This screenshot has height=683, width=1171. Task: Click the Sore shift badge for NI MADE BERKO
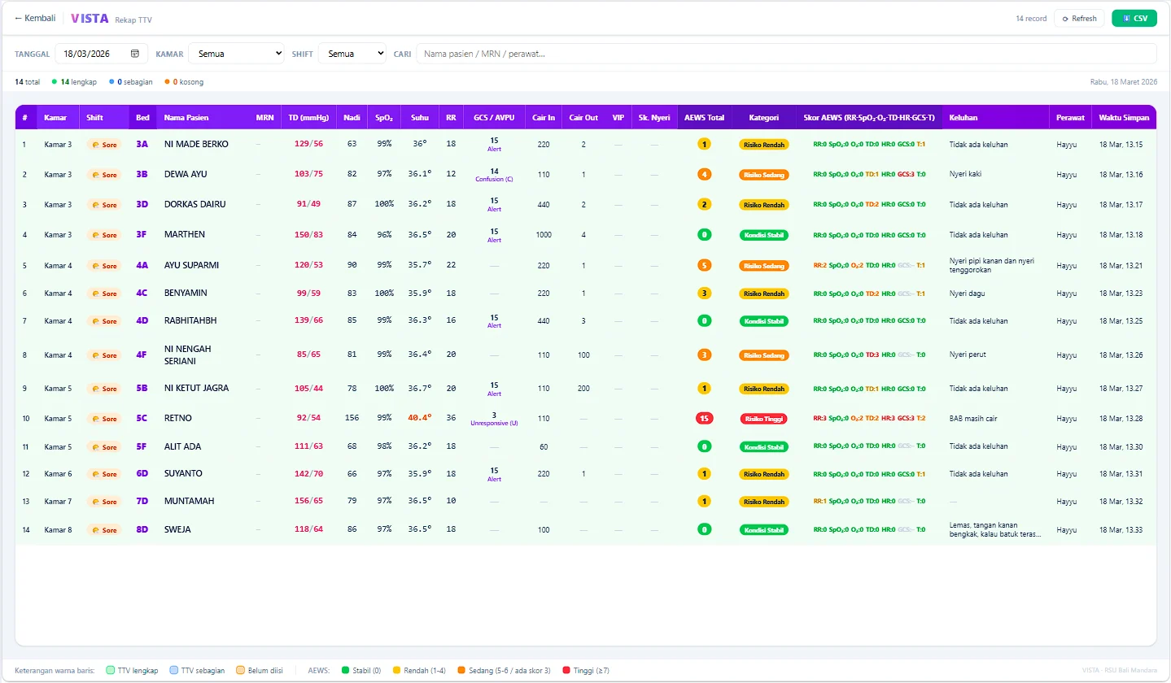(x=104, y=145)
